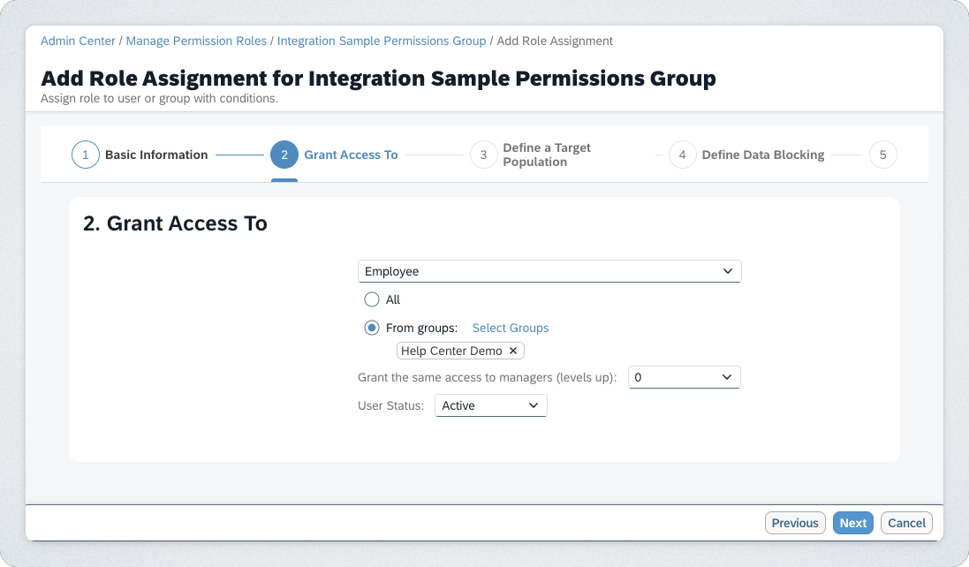
Task: Click the Next button
Action: point(852,523)
